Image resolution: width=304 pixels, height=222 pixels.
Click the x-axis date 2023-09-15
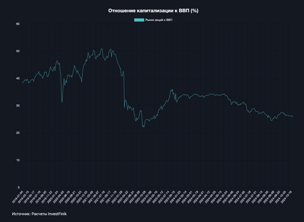pyautogui.click(x=169, y=197)
